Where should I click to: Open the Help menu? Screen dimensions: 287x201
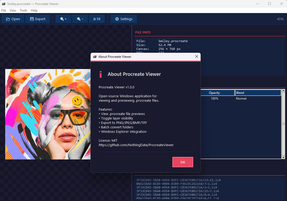[x=34, y=10]
